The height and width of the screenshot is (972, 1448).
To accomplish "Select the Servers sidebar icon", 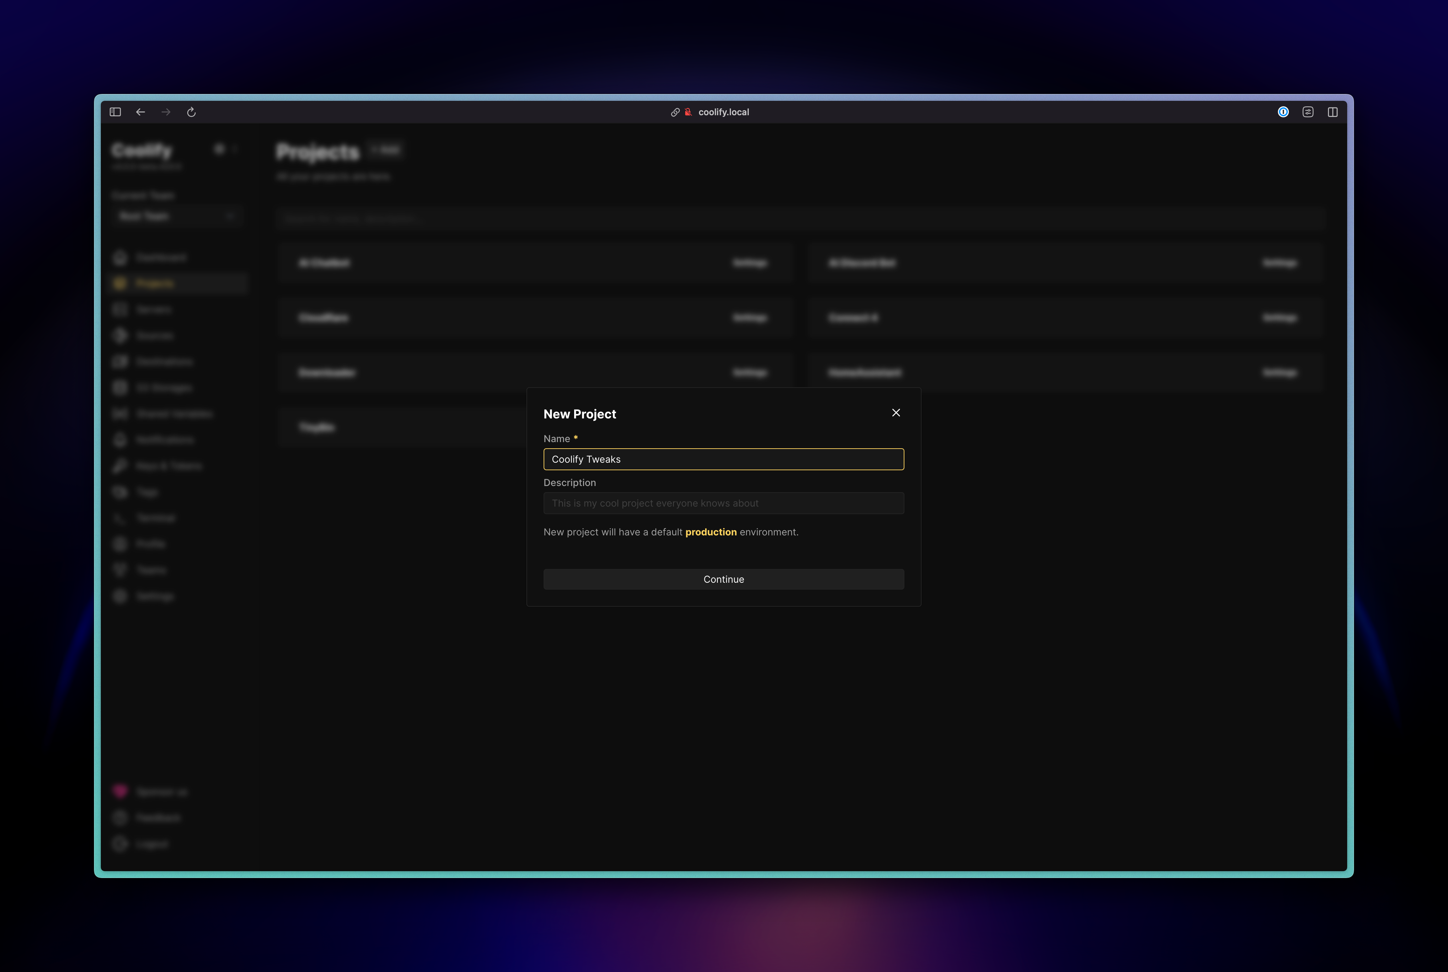I will pyautogui.click(x=120, y=309).
